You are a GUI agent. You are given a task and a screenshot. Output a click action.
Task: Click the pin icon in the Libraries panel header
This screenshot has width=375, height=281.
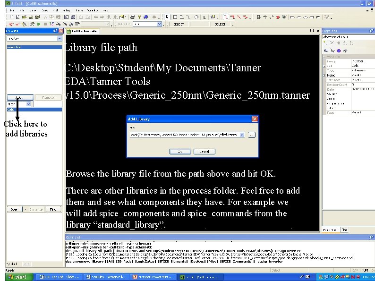pos(55,31)
